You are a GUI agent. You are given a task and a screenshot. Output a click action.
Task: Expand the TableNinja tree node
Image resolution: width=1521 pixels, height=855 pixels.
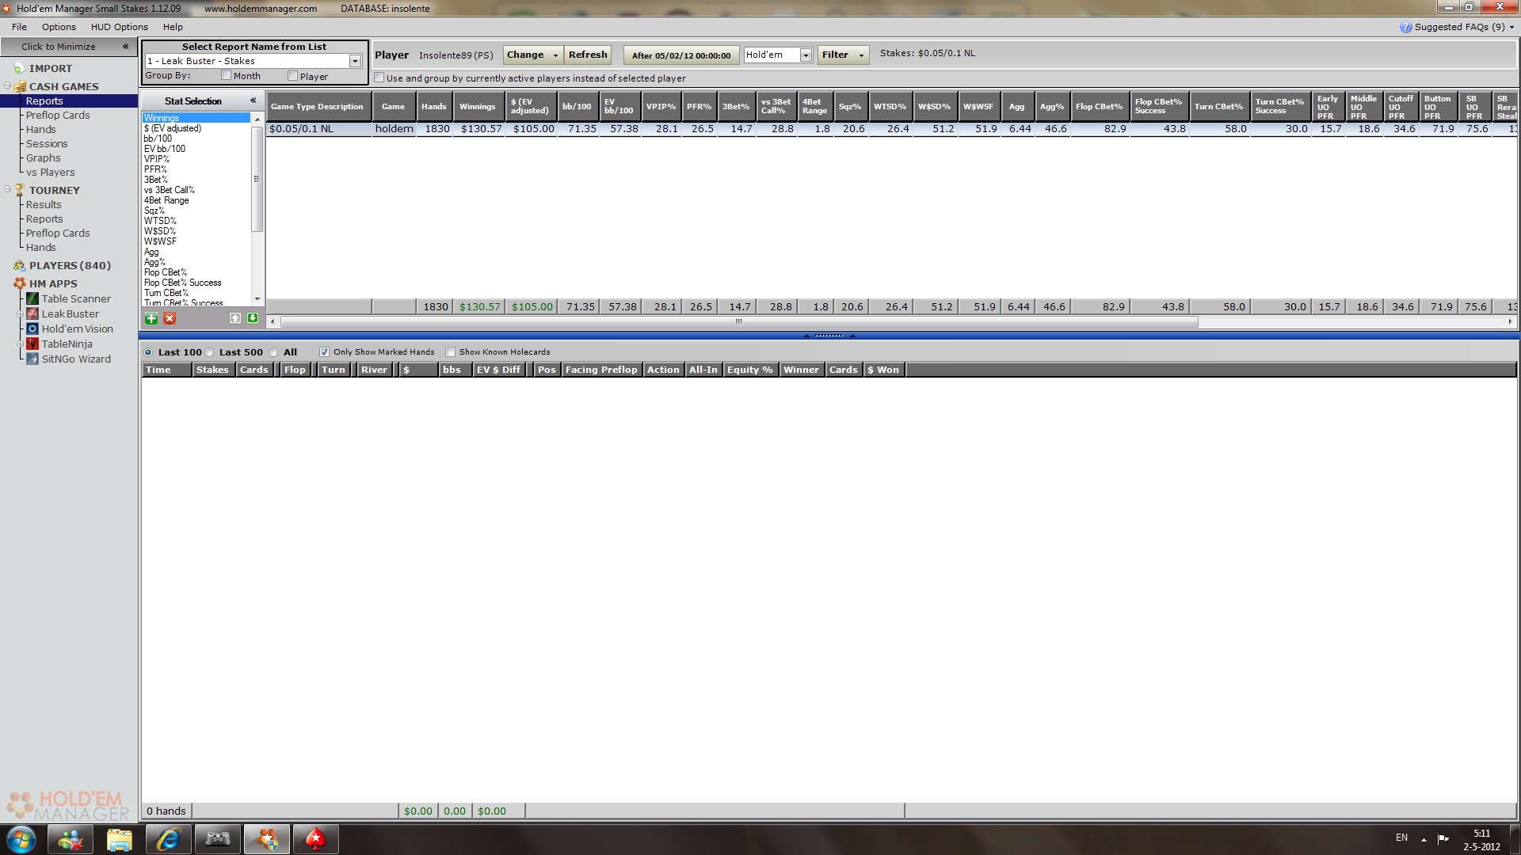click(21, 344)
